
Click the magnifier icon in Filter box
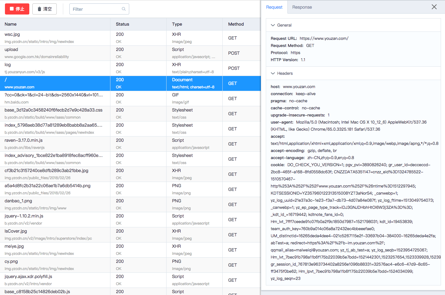pos(124,9)
